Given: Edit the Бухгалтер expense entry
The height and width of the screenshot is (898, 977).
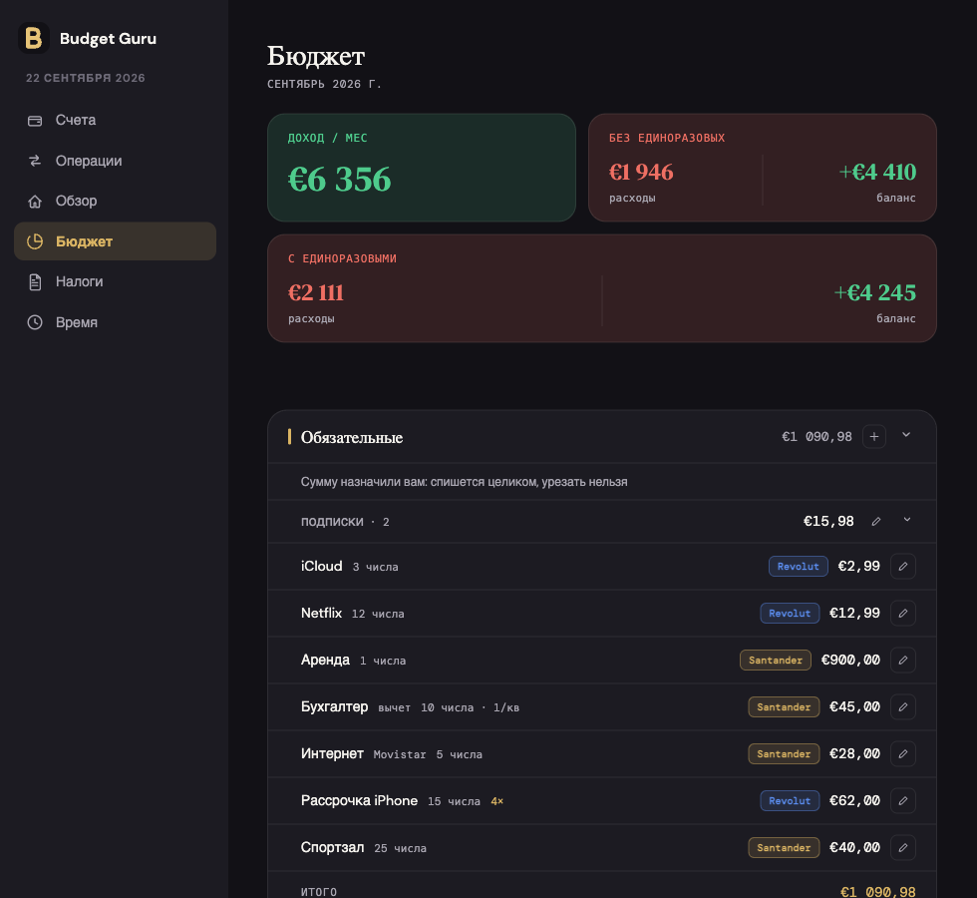Looking at the screenshot, I should [903, 706].
